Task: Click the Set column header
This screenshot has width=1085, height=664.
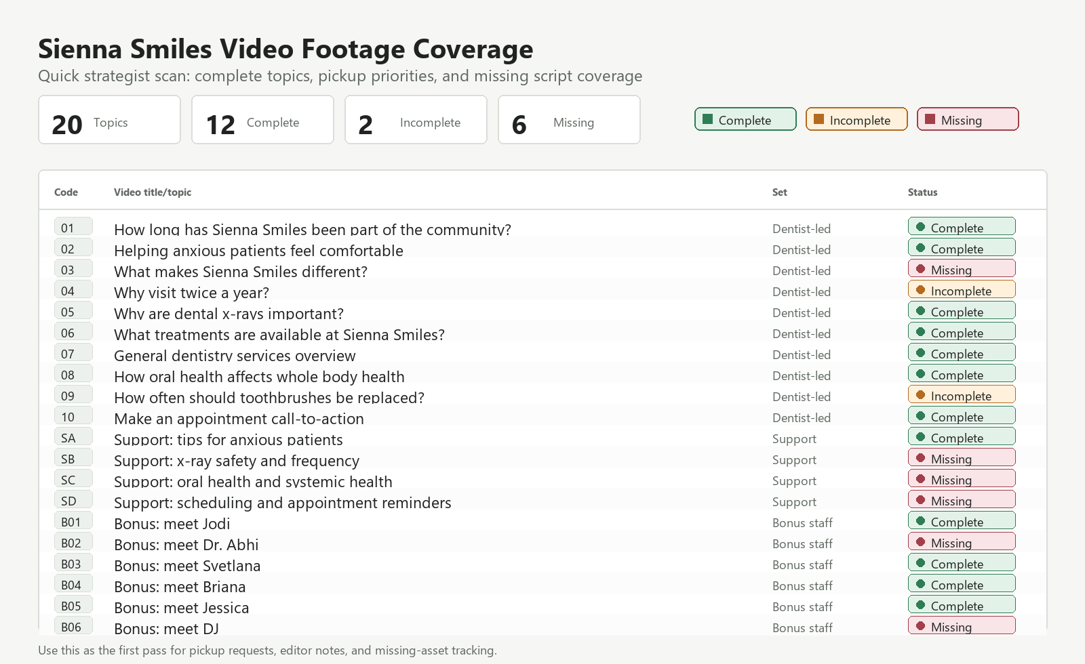Action: tap(780, 192)
